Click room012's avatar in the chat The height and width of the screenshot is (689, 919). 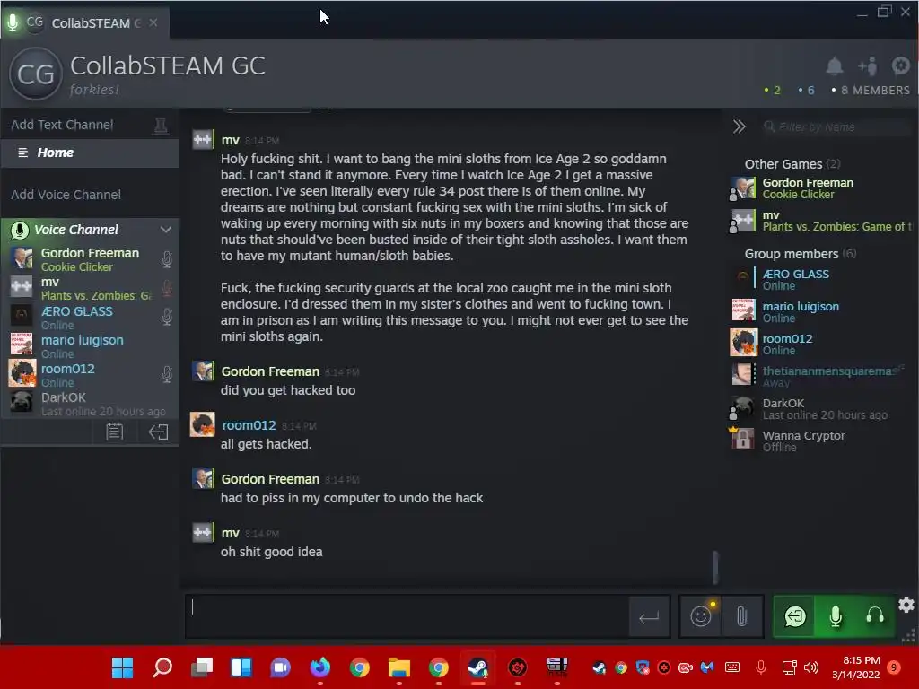203,424
